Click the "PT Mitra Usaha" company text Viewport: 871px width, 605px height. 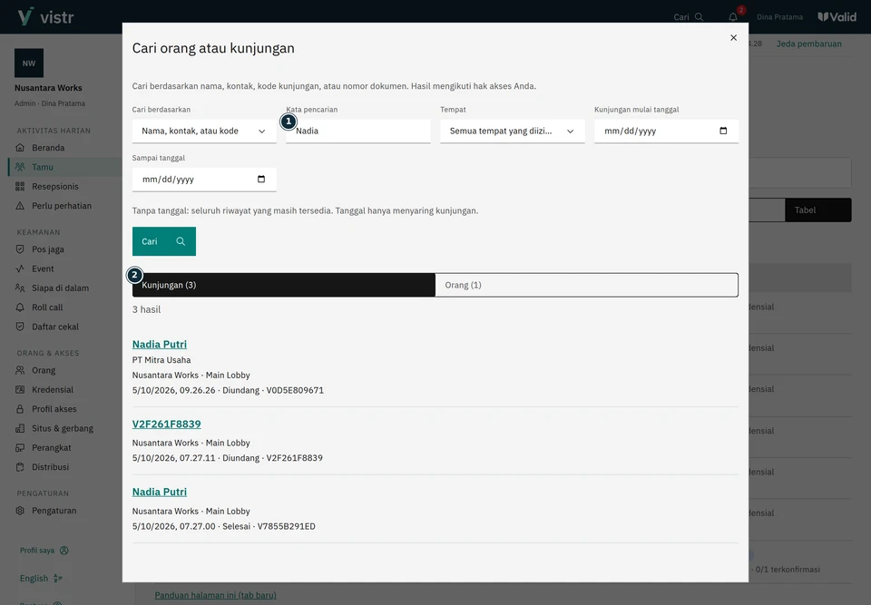point(161,360)
